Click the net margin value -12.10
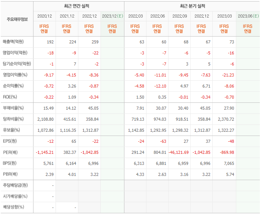 (160, 86)
